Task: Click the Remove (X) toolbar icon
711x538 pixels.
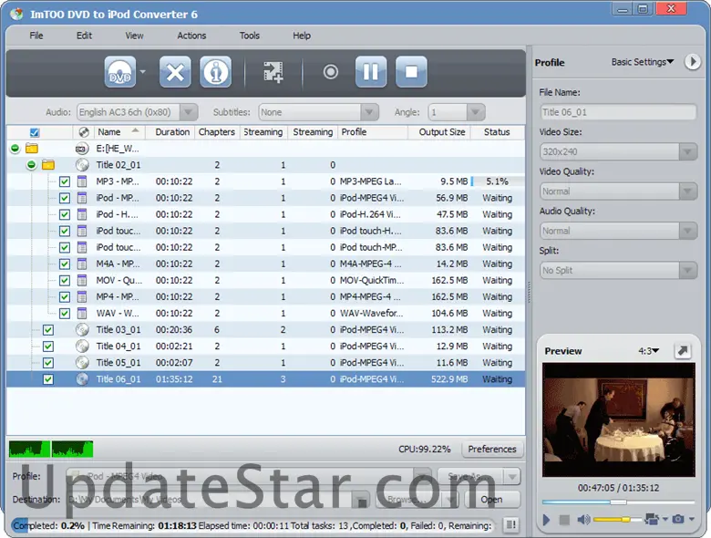Action: [x=175, y=72]
